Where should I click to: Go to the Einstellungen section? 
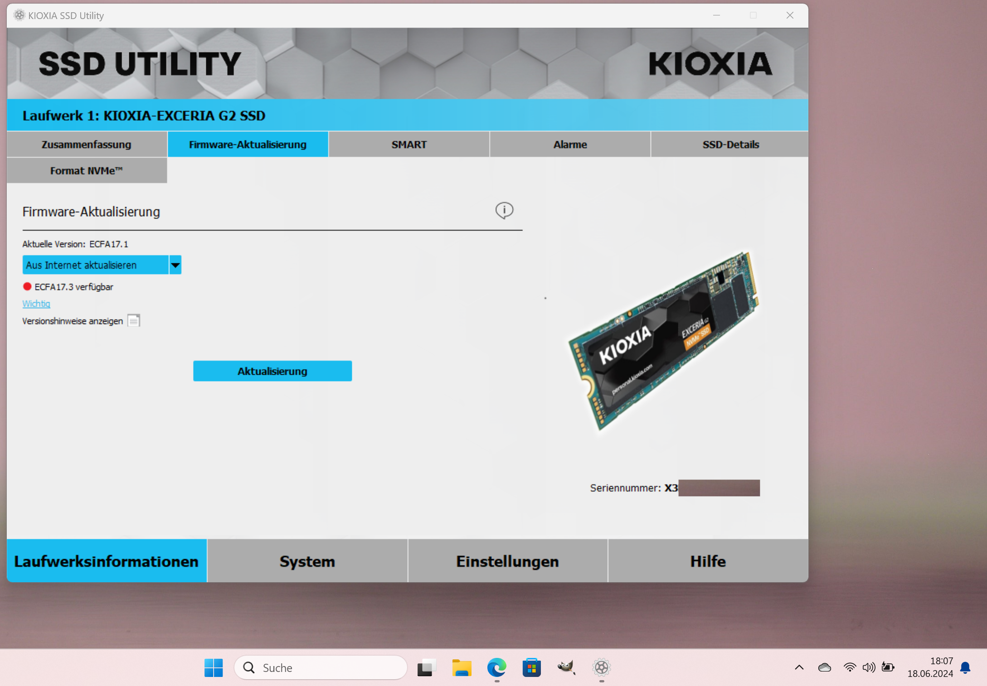coord(507,561)
